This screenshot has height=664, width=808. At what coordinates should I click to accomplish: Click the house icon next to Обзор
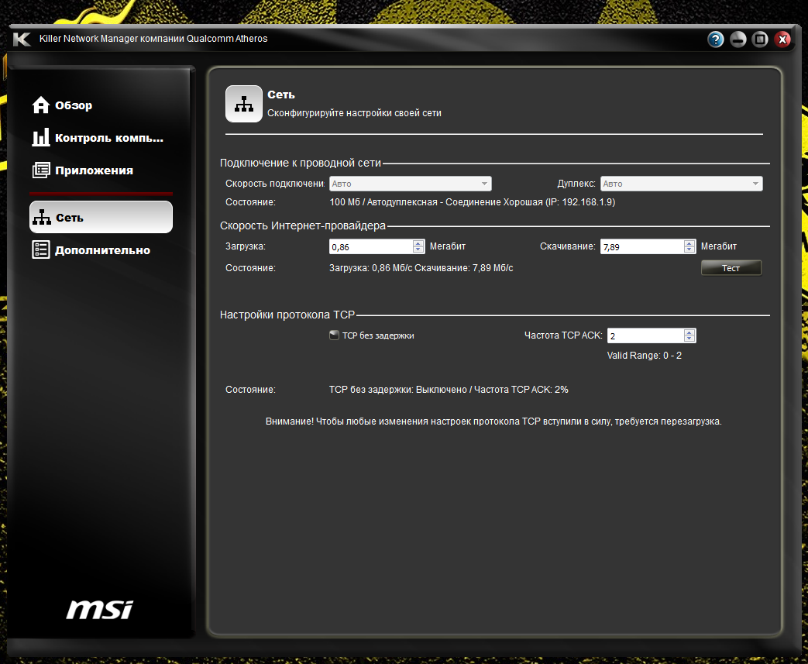coord(41,105)
